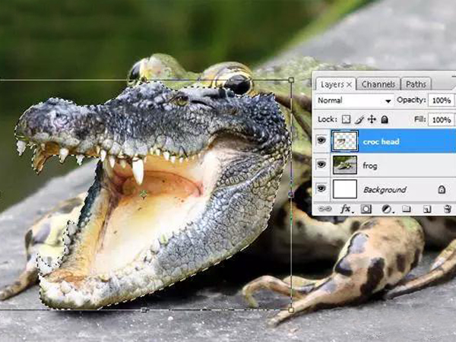The width and height of the screenshot is (456, 342).
Task: Select the frog layer thumbnail
Action: click(x=344, y=165)
